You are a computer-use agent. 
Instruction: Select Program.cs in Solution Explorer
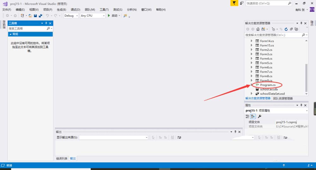click(x=268, y=85)
